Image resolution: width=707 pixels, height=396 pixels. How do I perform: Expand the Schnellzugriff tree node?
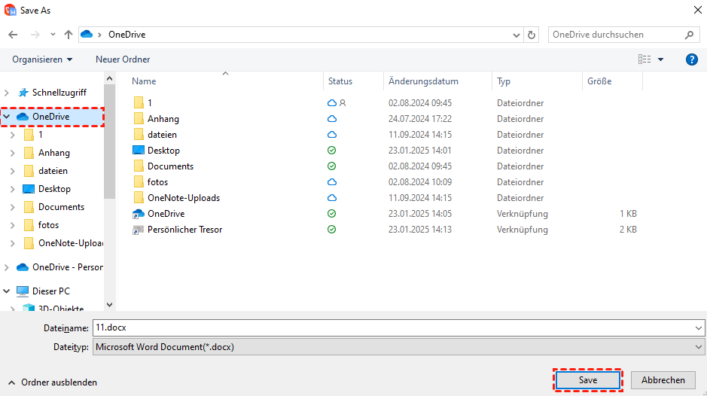7,93
